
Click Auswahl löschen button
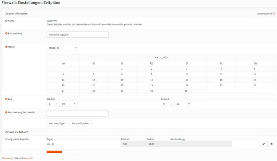(80, 123)
